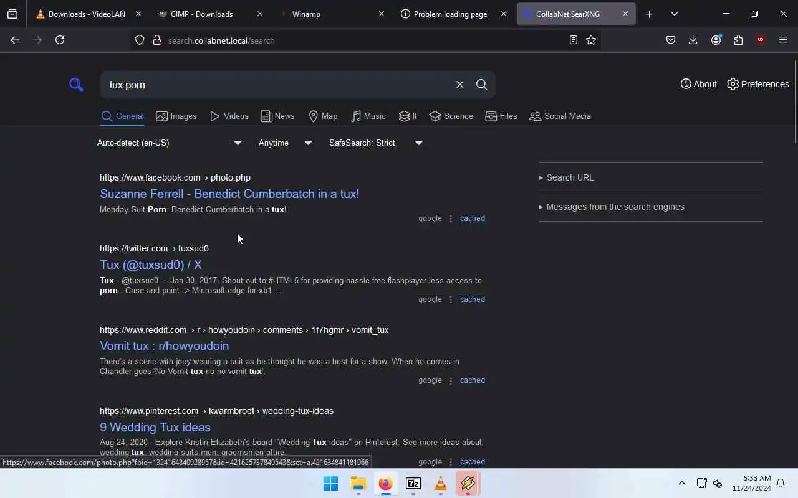Open the Windows Start menu
Image resolution: width=798 pixels, height=498 pixels.
tap(330, 484)
